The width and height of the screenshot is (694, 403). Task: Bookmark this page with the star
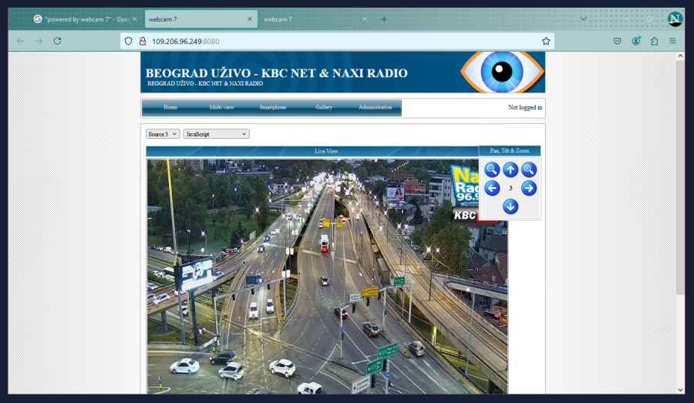pyautogui.click(x=546, y=41)
